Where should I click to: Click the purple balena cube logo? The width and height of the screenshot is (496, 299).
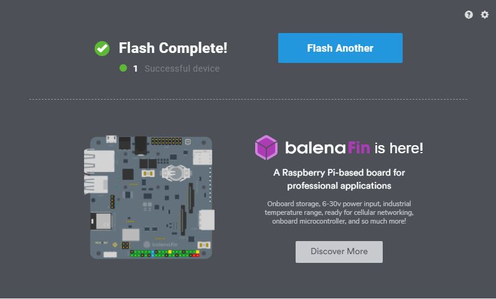[x=266, y=148]
